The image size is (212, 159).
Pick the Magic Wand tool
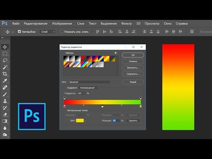pyautogui.click(x=5, y=67)
